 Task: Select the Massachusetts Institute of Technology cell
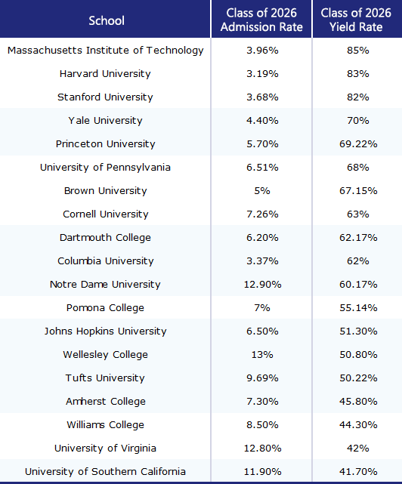[x=105, y=51]
